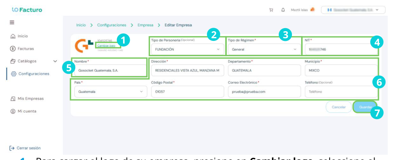Click the Editar Empresa breadcrumb text

tap(178, 25)
